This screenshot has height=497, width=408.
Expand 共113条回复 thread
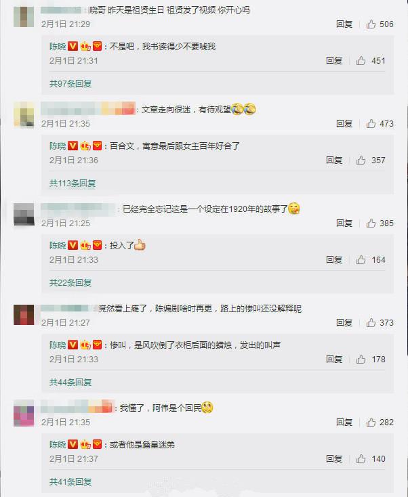73,183
